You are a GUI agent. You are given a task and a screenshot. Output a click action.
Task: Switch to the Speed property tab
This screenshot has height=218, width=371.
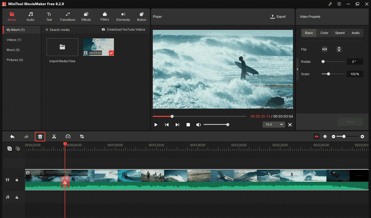[x=340, y=33]
